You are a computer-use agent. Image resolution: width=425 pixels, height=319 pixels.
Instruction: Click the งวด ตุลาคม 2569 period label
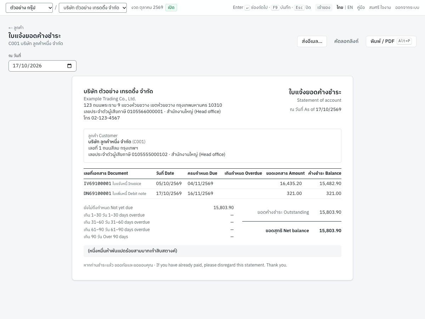tap(147, 7)
